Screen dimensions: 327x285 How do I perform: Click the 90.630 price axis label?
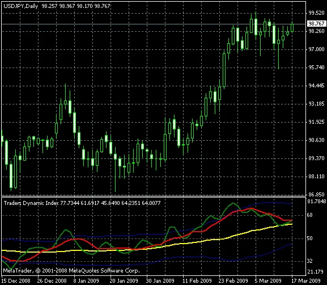pos(316,140)
